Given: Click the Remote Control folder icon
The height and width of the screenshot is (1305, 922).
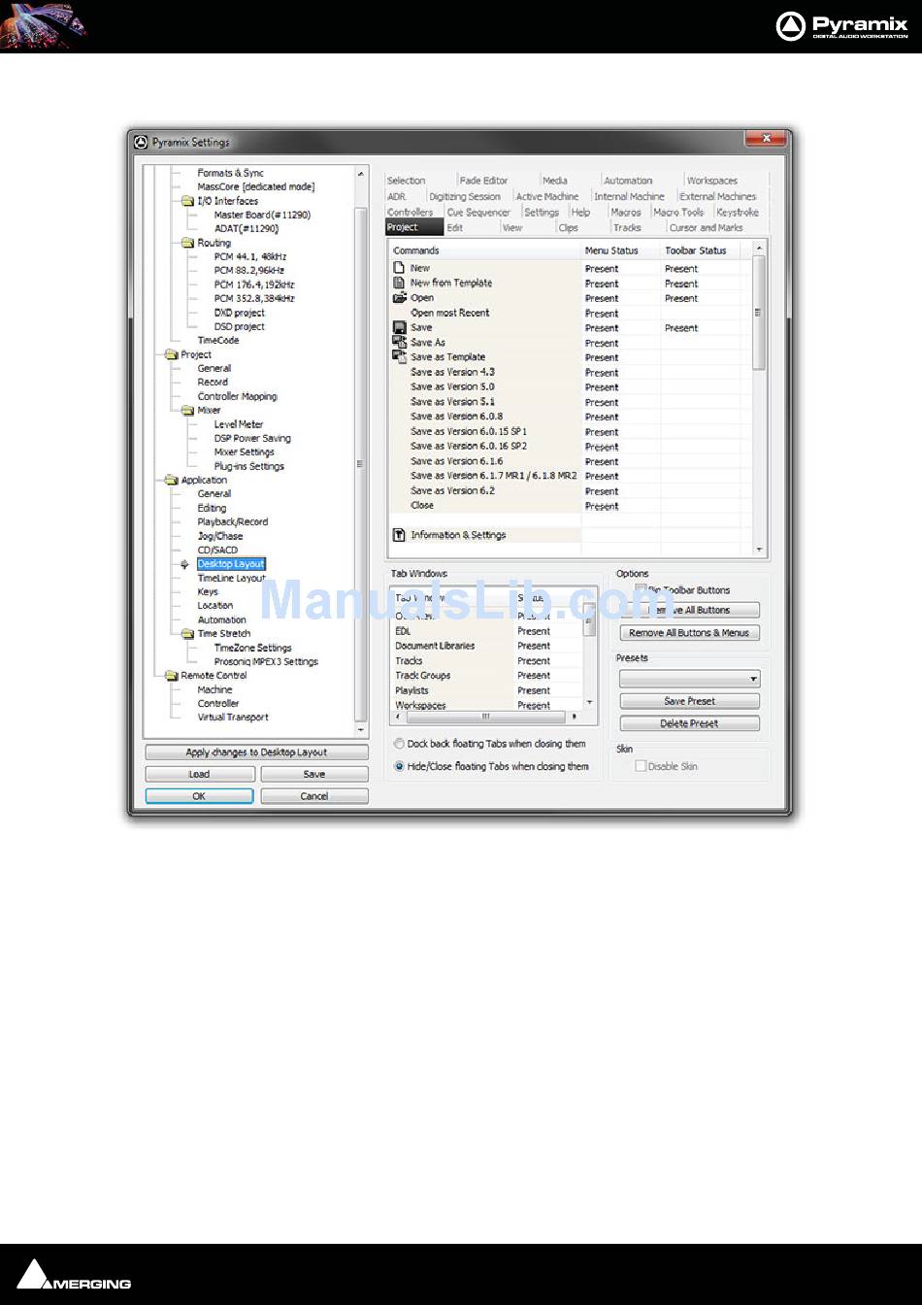Looking at the screenshot, I should tap(172, 675).
